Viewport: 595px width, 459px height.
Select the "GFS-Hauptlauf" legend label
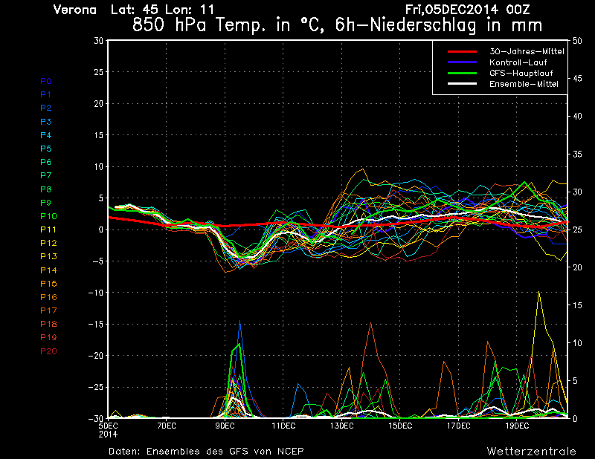coord(521,73)
